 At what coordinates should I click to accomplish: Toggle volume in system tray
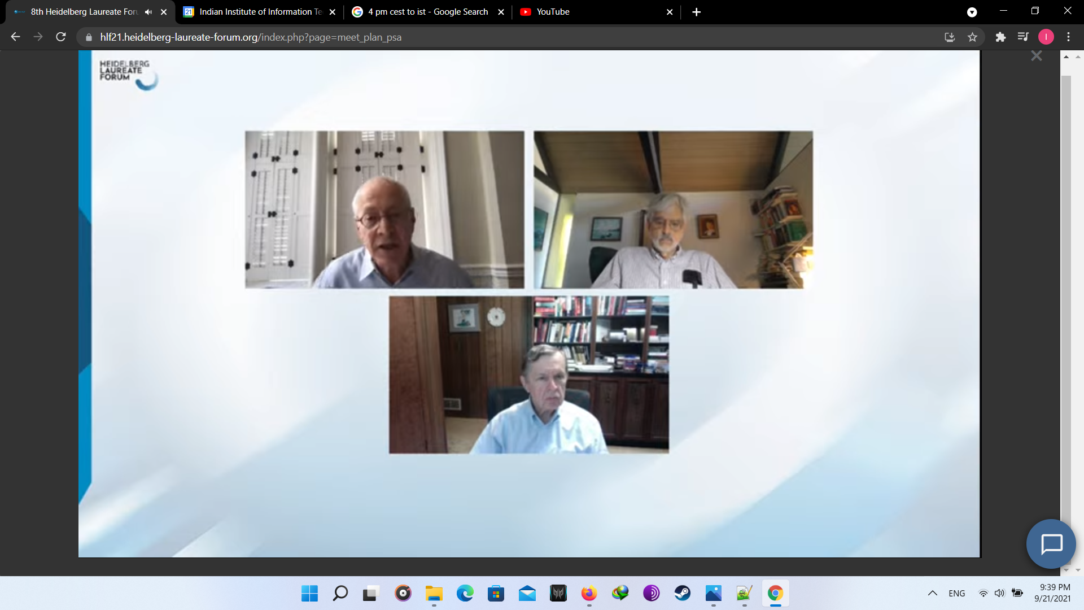tap(999, 593)
